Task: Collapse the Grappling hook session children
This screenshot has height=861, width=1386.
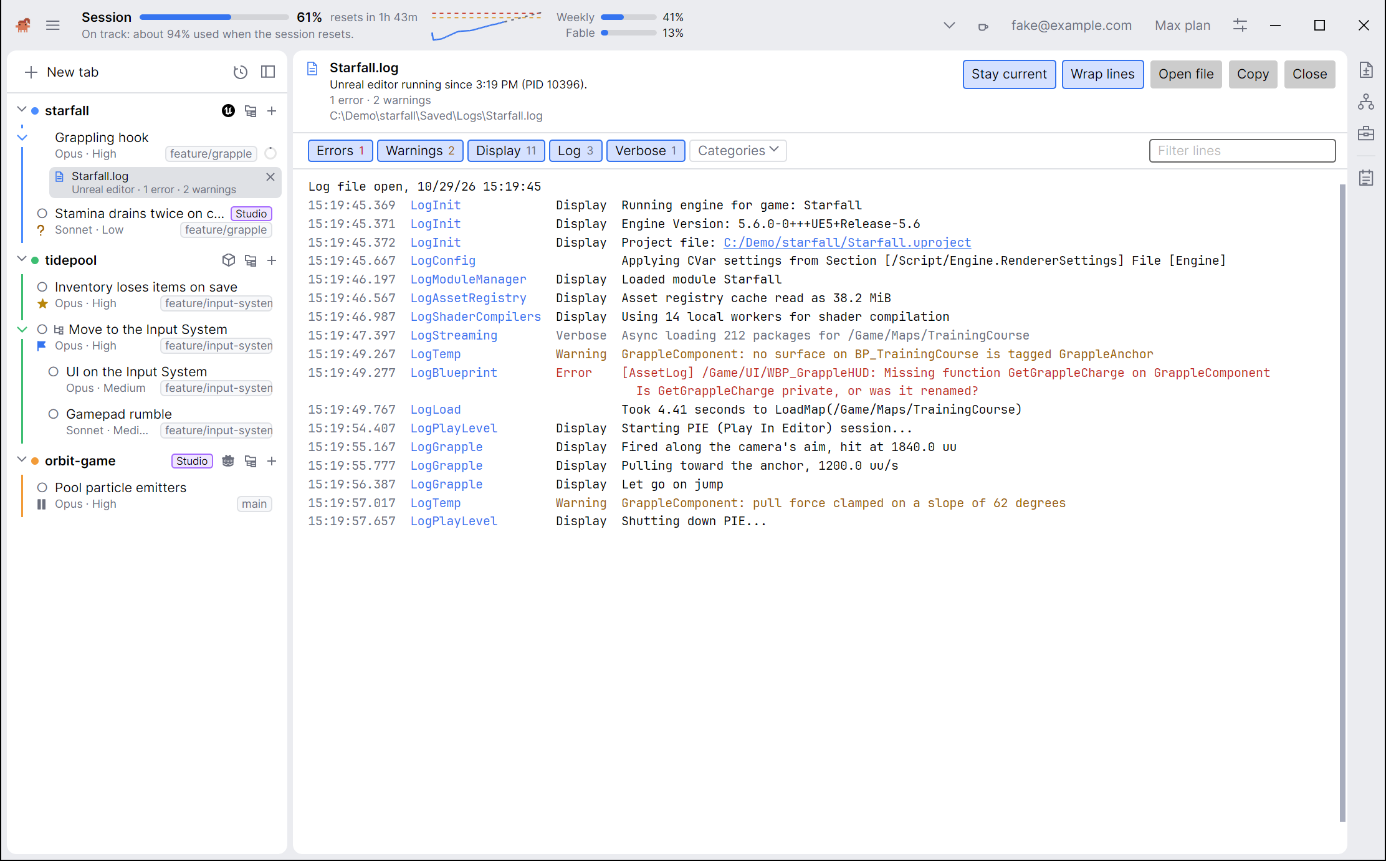Action: click(22, 138)
